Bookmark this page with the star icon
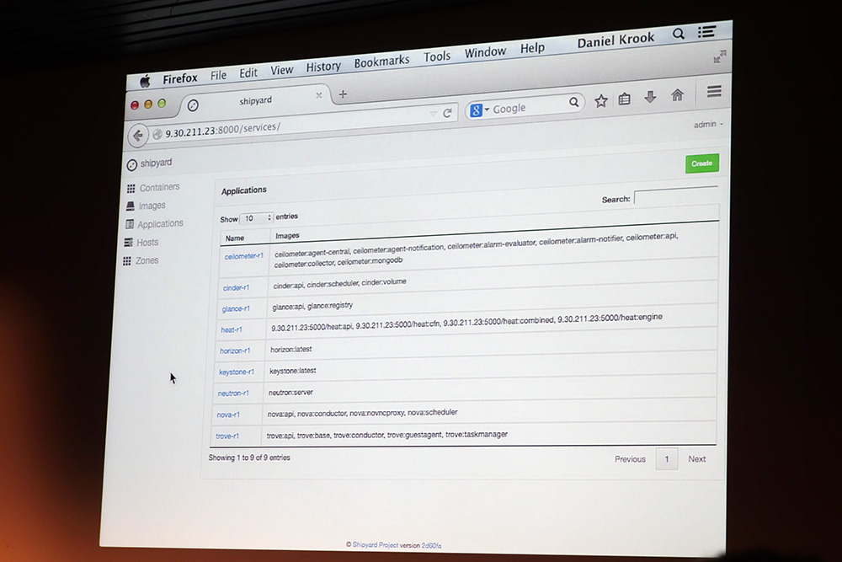The height and width of the screenshot is (562, 842). pos(601,100)
